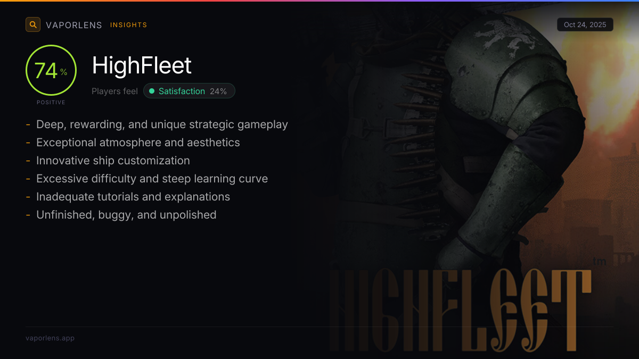Click the POSITIVE label under the score
639x359 pixels.
click(x=51, y=102)
